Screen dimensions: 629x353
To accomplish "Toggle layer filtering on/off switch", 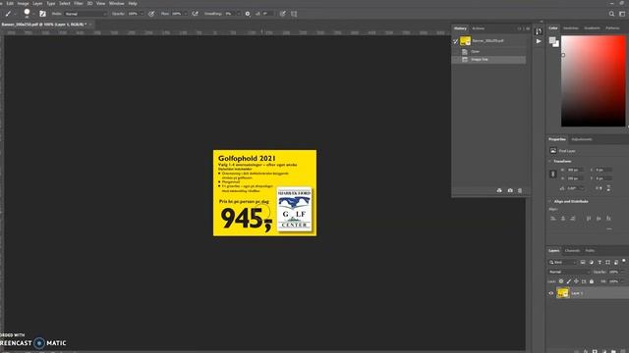I will [624, 261].
